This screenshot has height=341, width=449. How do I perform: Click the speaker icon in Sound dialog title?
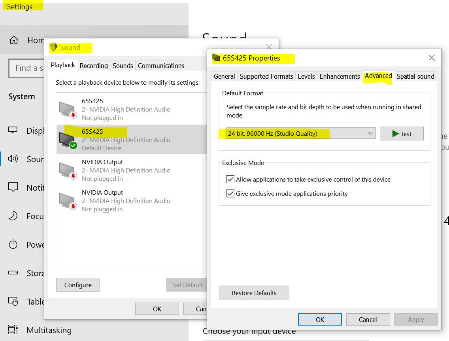click(53, 47)
